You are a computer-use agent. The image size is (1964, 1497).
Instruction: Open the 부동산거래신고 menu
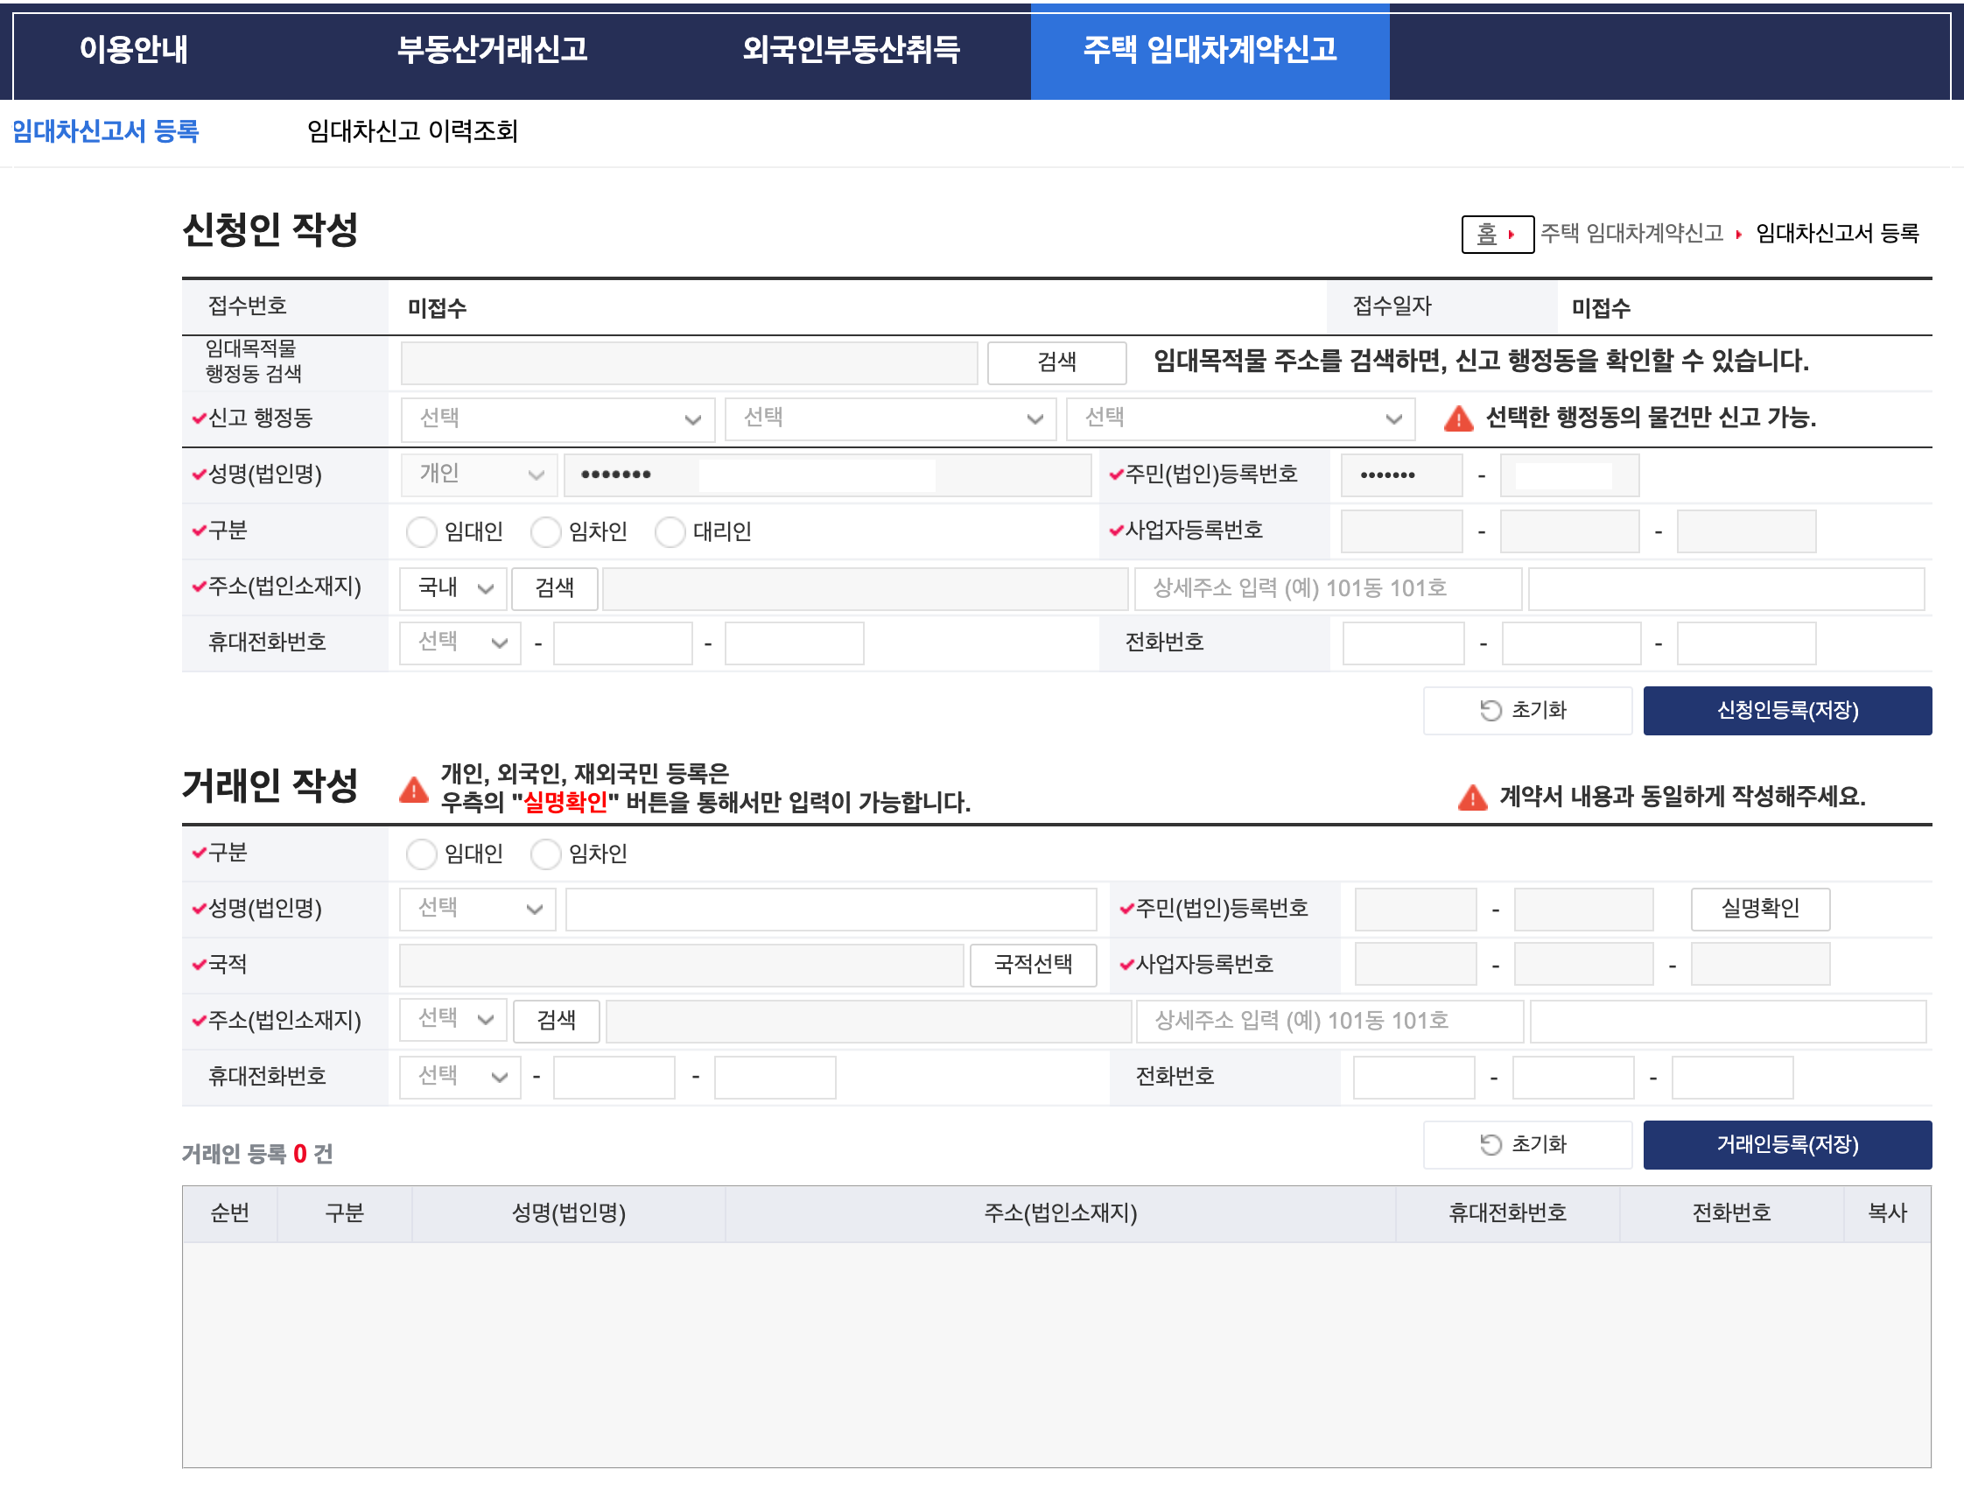pyautogui.click(x=492, y=50)
